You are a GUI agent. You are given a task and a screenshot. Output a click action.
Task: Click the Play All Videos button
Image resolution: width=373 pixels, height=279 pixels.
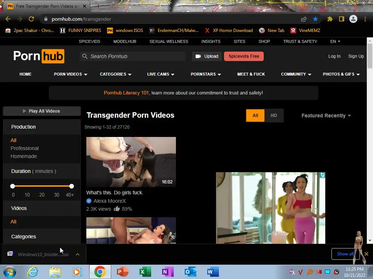coord(42,111)
